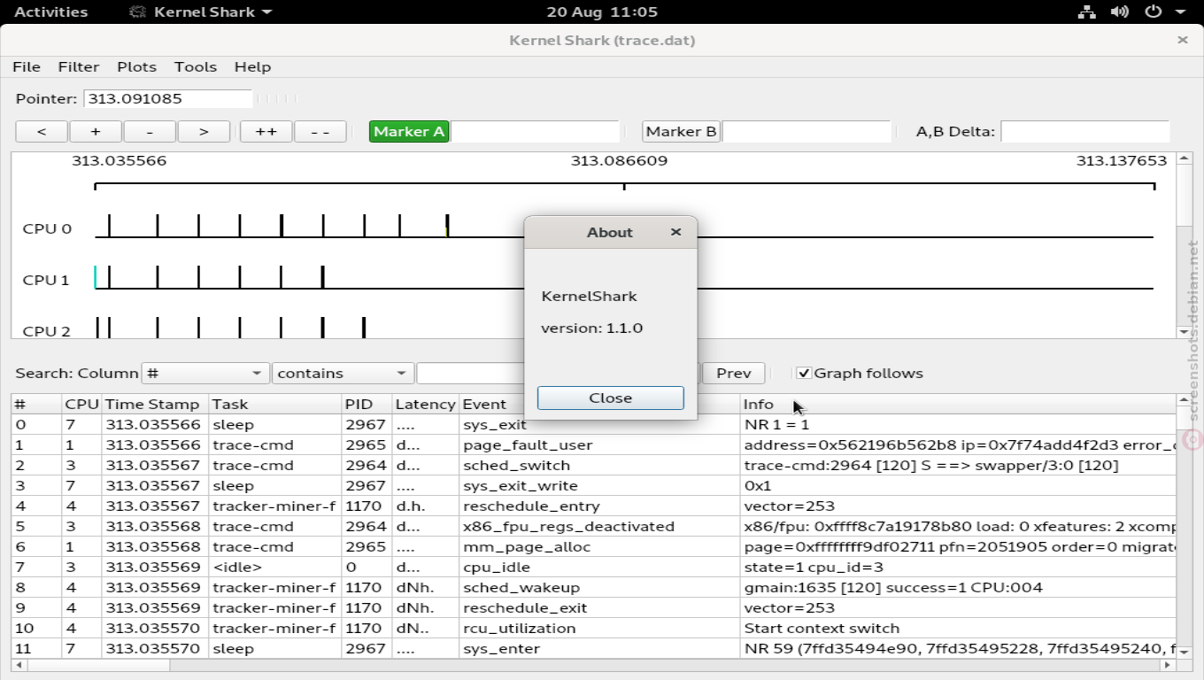This screenshot has width=1204, height=680.
Task: Close the Kernel Shark main window
Action: pyautogui.click(x=1183, y=40)
